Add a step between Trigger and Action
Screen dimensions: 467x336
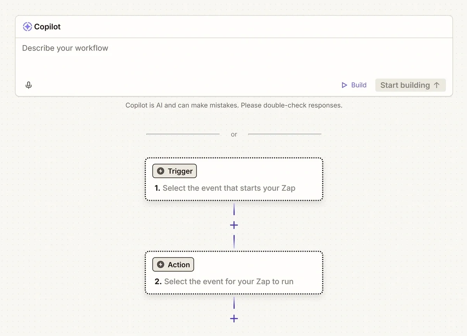(234, 225)
